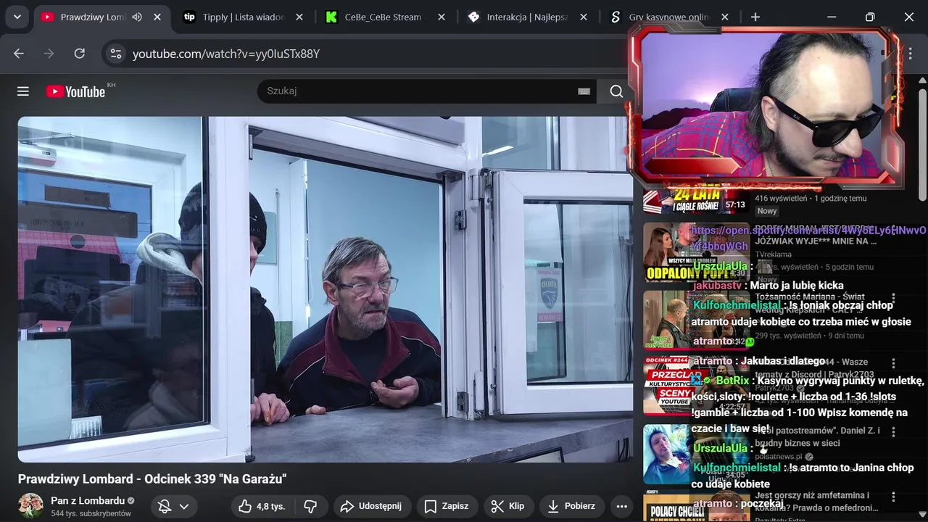The height and width of the screenshot is (522, 928).
Task: Open the browser three-dot menu
Action: click(911, 54)
